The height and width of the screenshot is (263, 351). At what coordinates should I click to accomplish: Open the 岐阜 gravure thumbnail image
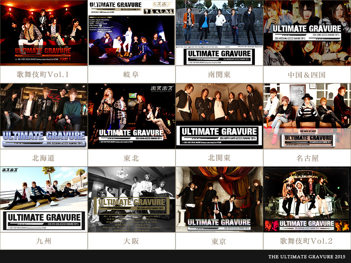click(131, 33)
